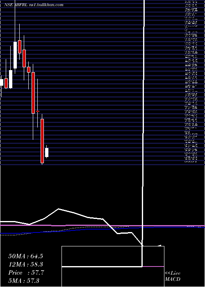Click the <<Live MACD label

click(x=173, y=276)
